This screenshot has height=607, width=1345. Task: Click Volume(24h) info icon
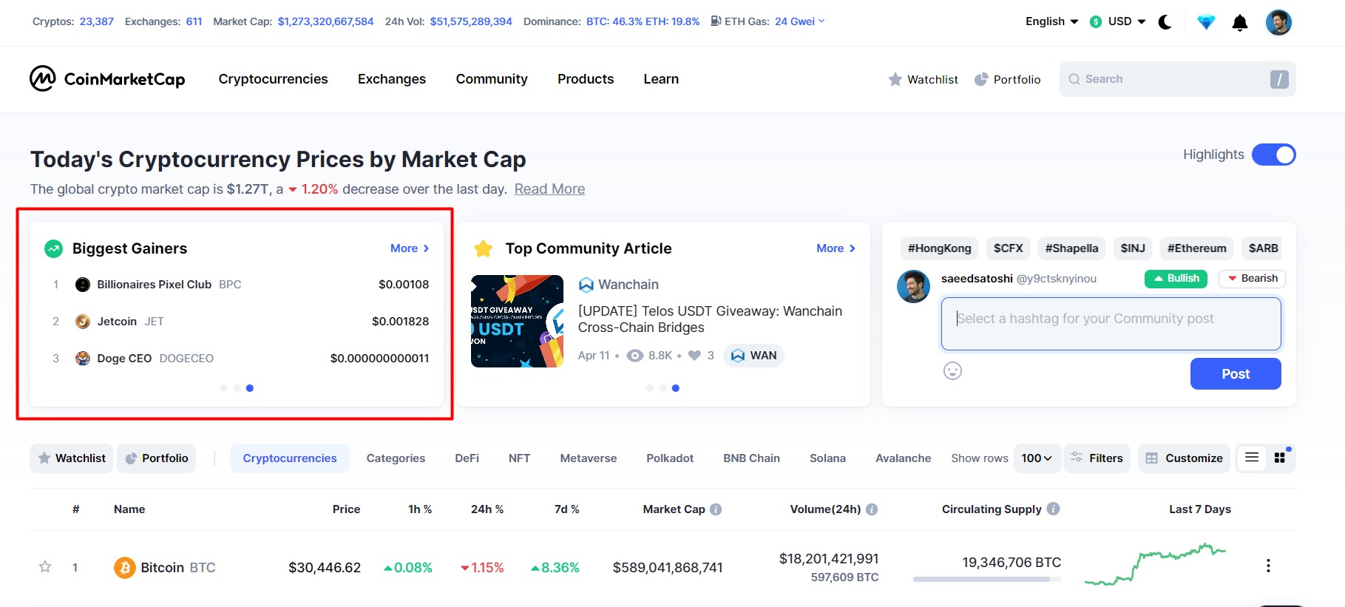coord(872,509)
